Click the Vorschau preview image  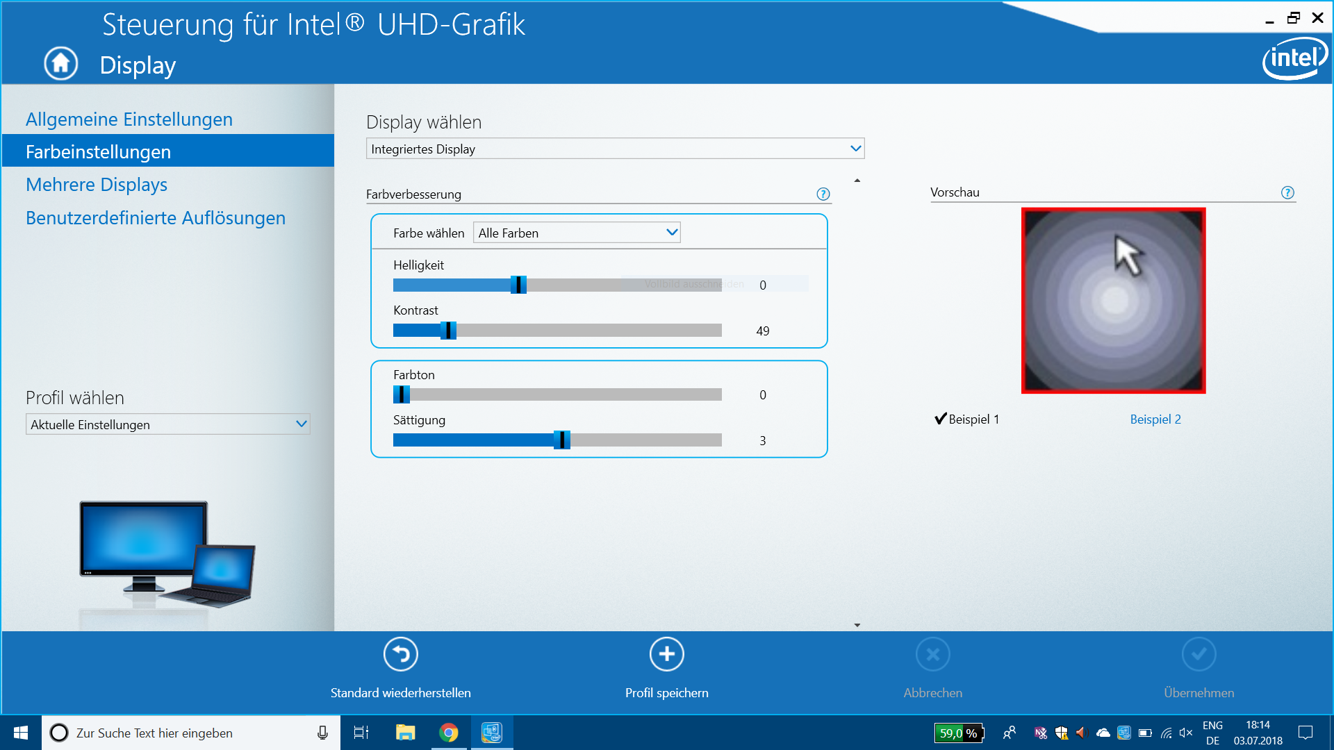click(1114, 301)
